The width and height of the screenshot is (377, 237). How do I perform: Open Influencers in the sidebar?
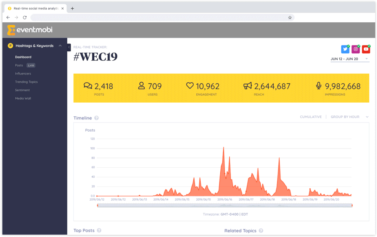click(x=23, y=74)
